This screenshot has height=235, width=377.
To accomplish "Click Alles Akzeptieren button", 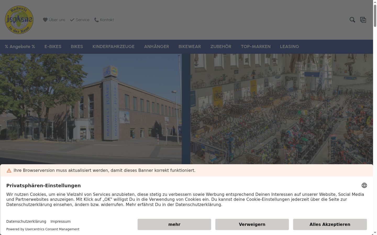I will pos(330,224).
